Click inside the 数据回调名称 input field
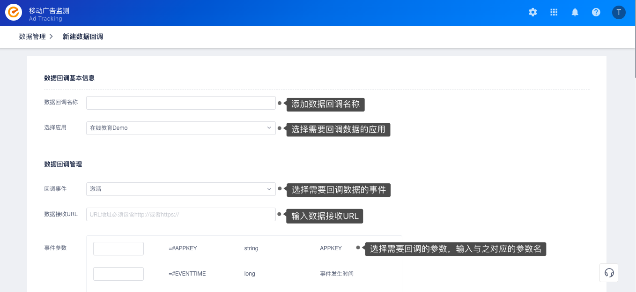This screenshot has width=636, height=292. (x=181, y=103)
